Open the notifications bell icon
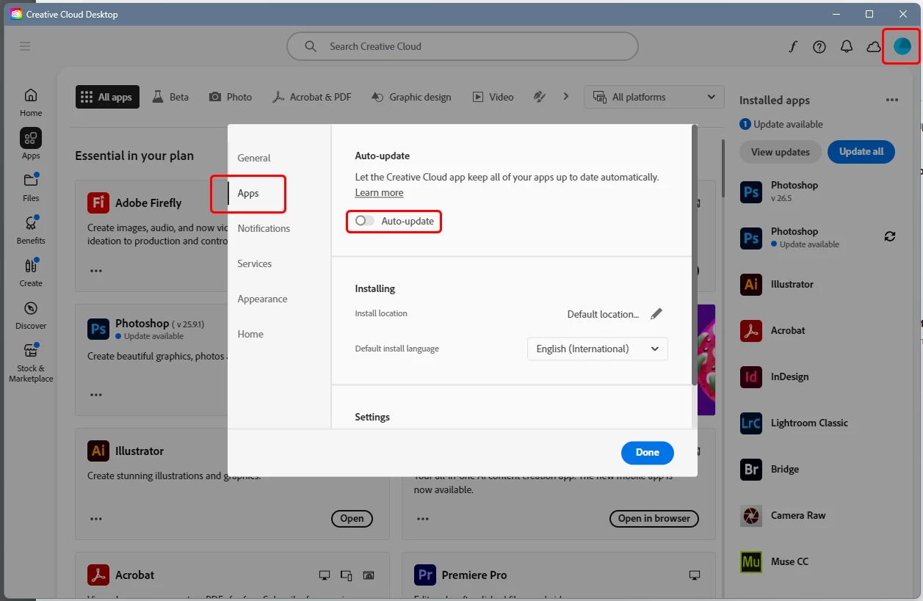Viewport: 923px width, 601px height. tap(847, 46)
